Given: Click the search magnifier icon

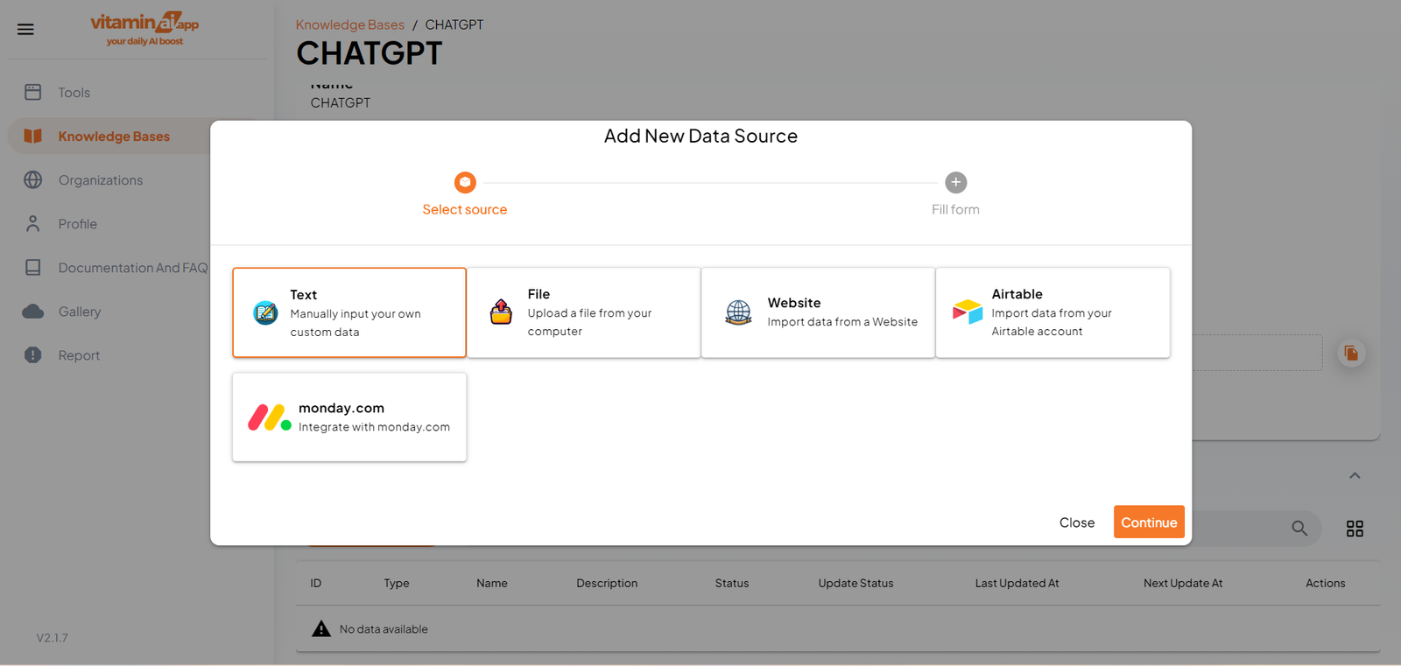Looking at the screenshot, I should (1299, 528).
